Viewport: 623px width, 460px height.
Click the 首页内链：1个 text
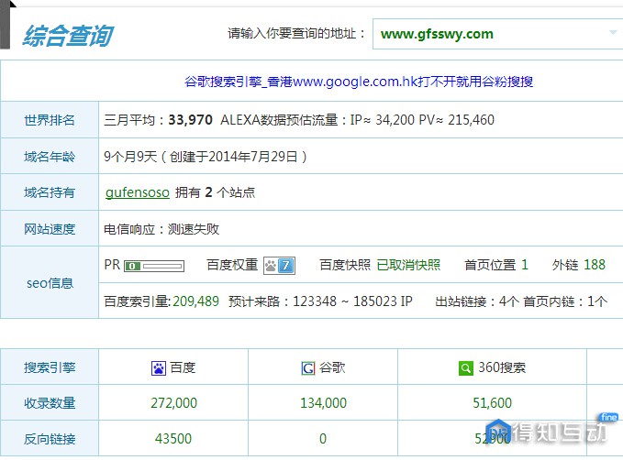click(565, 301)
